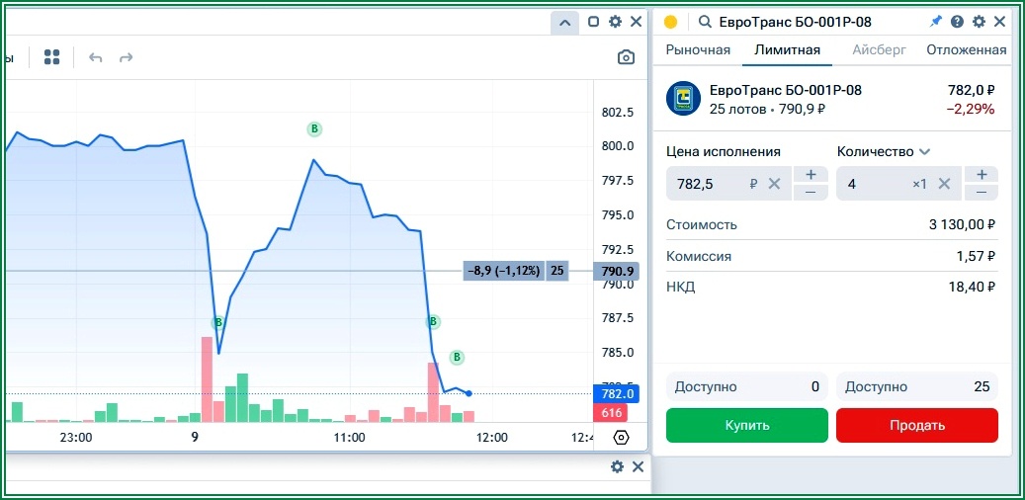1025x500 pixels.
Task: Clear the quantity field
Action: 944,184
